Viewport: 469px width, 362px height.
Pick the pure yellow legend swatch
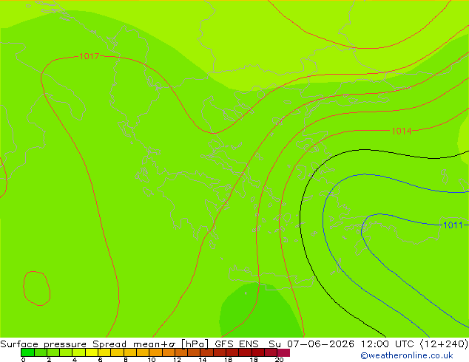[x=92, y=352]
